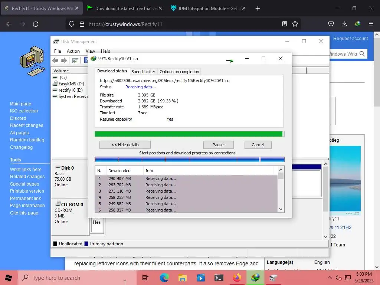This screenshot has height=285, width=380.
Task: Open the Random bootleg link
Action: click(27, 140)
